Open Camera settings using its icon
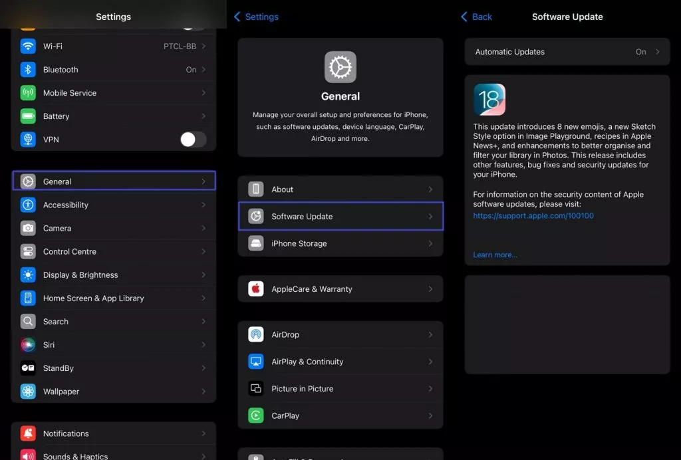The width and height of the screenshot is (681, 460). 27,228
